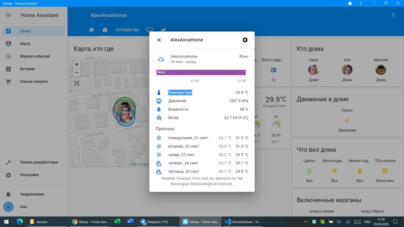Close the AlexAnnaHome weather dialog
The height and width of the screenshot is (227, 404).
click(x=159, y=40)
